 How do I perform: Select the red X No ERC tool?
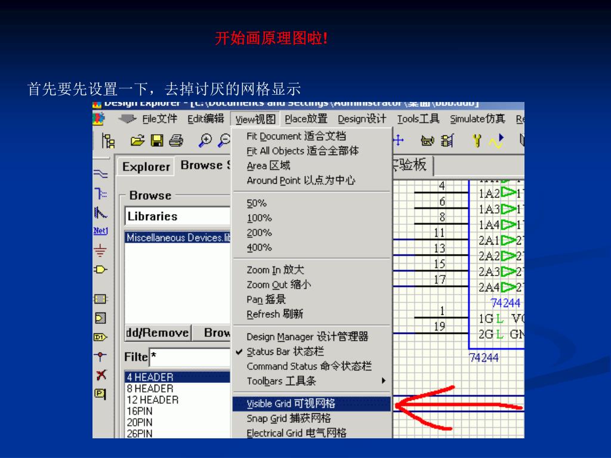click(101, 375)
